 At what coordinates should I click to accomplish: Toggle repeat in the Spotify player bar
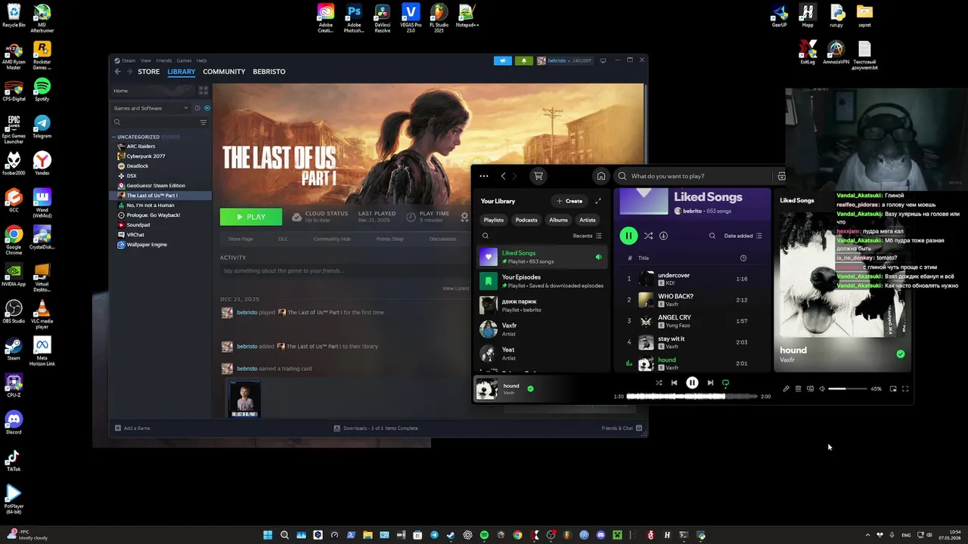(x=725, y=383)
